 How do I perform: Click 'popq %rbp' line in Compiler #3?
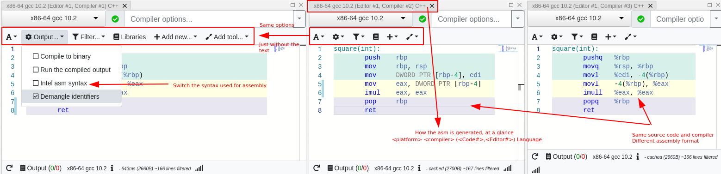pos(623,102)
